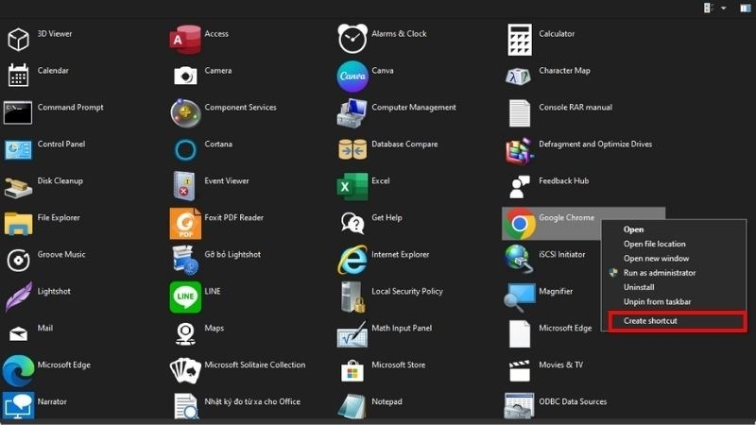Image resolution: width=756 pixels, height=425 pixels.
Task: Click the Excel icon
Action: pos(352,186)
